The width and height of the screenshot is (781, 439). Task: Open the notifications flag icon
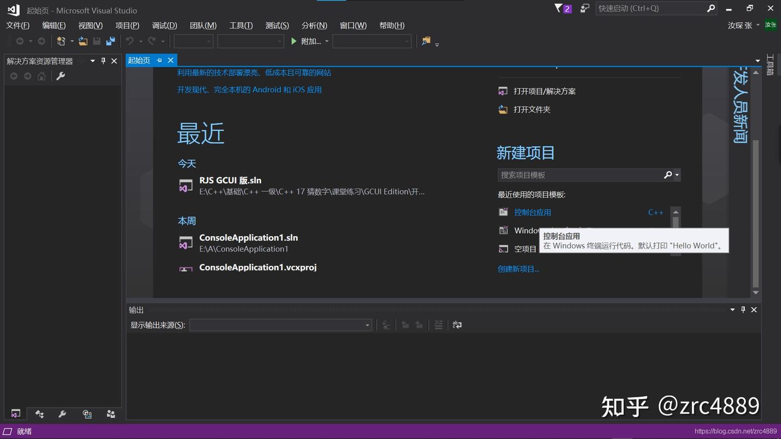click(x=562, y=8)
